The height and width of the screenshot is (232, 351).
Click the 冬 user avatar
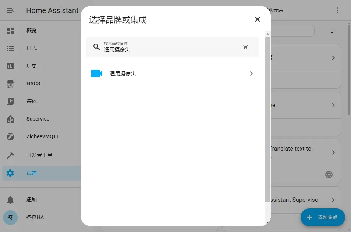(10, 217)
